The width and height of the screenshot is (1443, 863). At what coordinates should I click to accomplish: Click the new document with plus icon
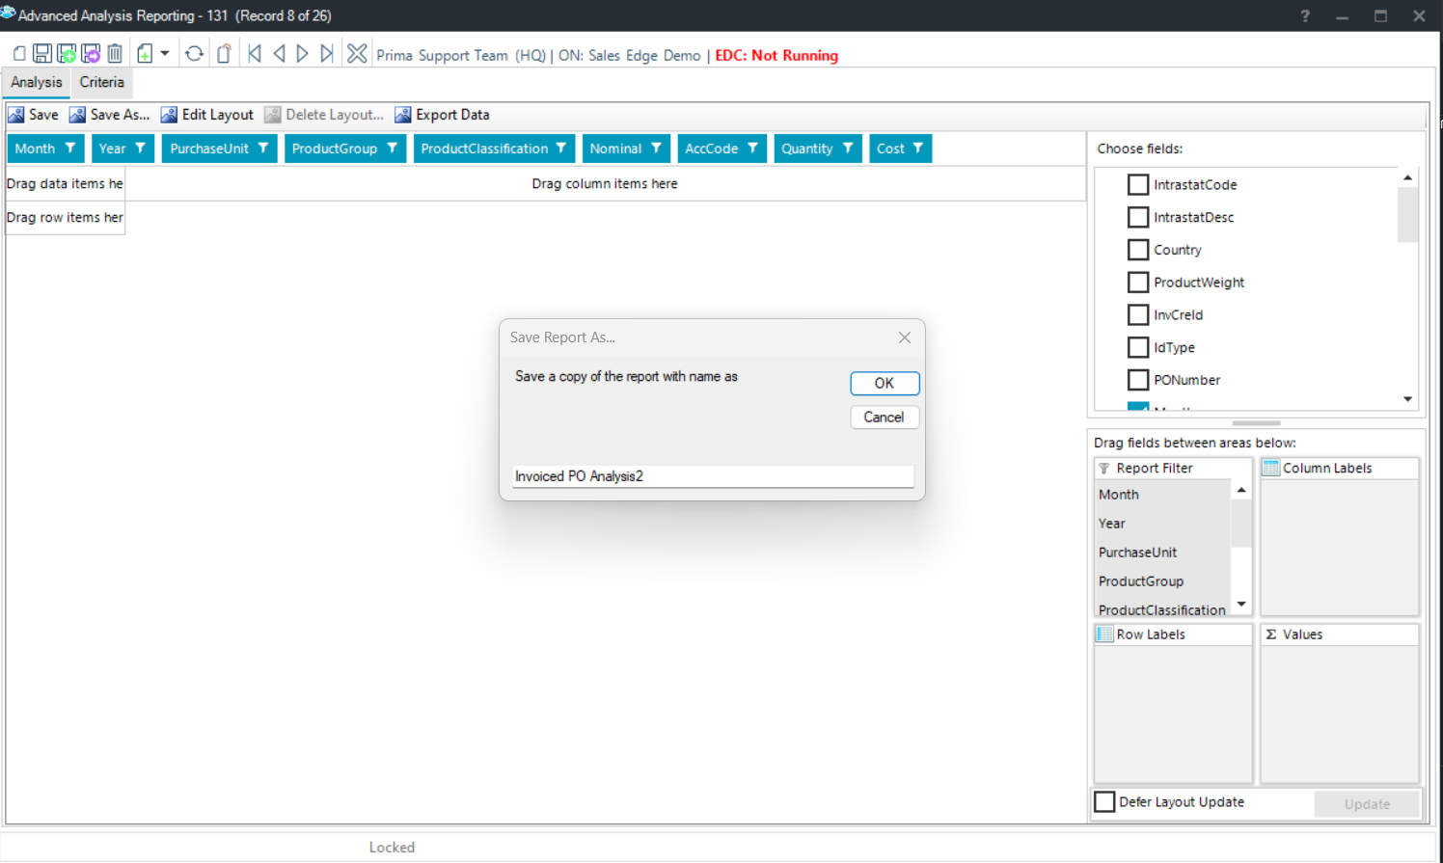[x=145, y=54]
